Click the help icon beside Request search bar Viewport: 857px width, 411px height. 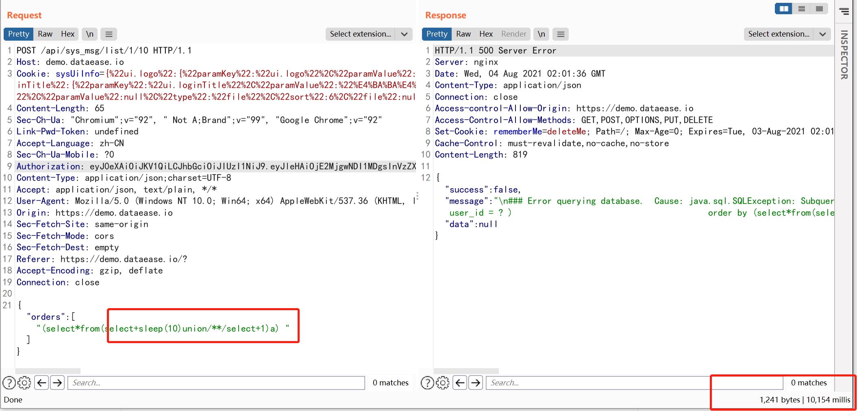(9, 383)
